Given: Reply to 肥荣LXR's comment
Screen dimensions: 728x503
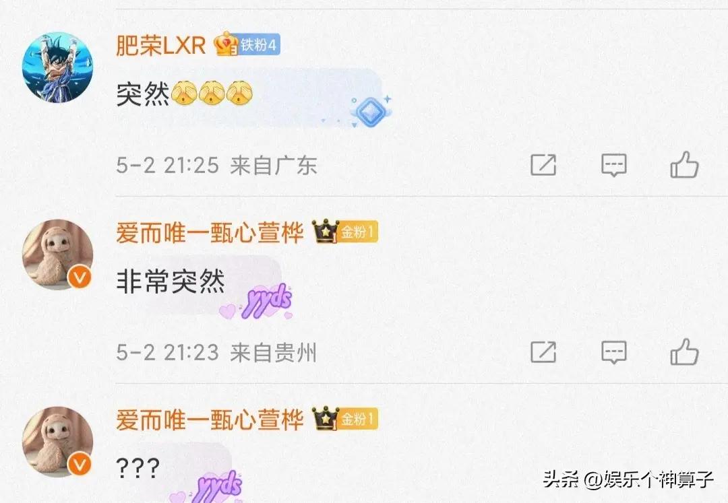Looking at the screenshot, I should pos(614,165).
